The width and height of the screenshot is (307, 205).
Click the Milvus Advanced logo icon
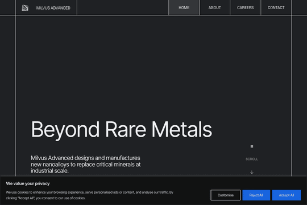[25, 8]
